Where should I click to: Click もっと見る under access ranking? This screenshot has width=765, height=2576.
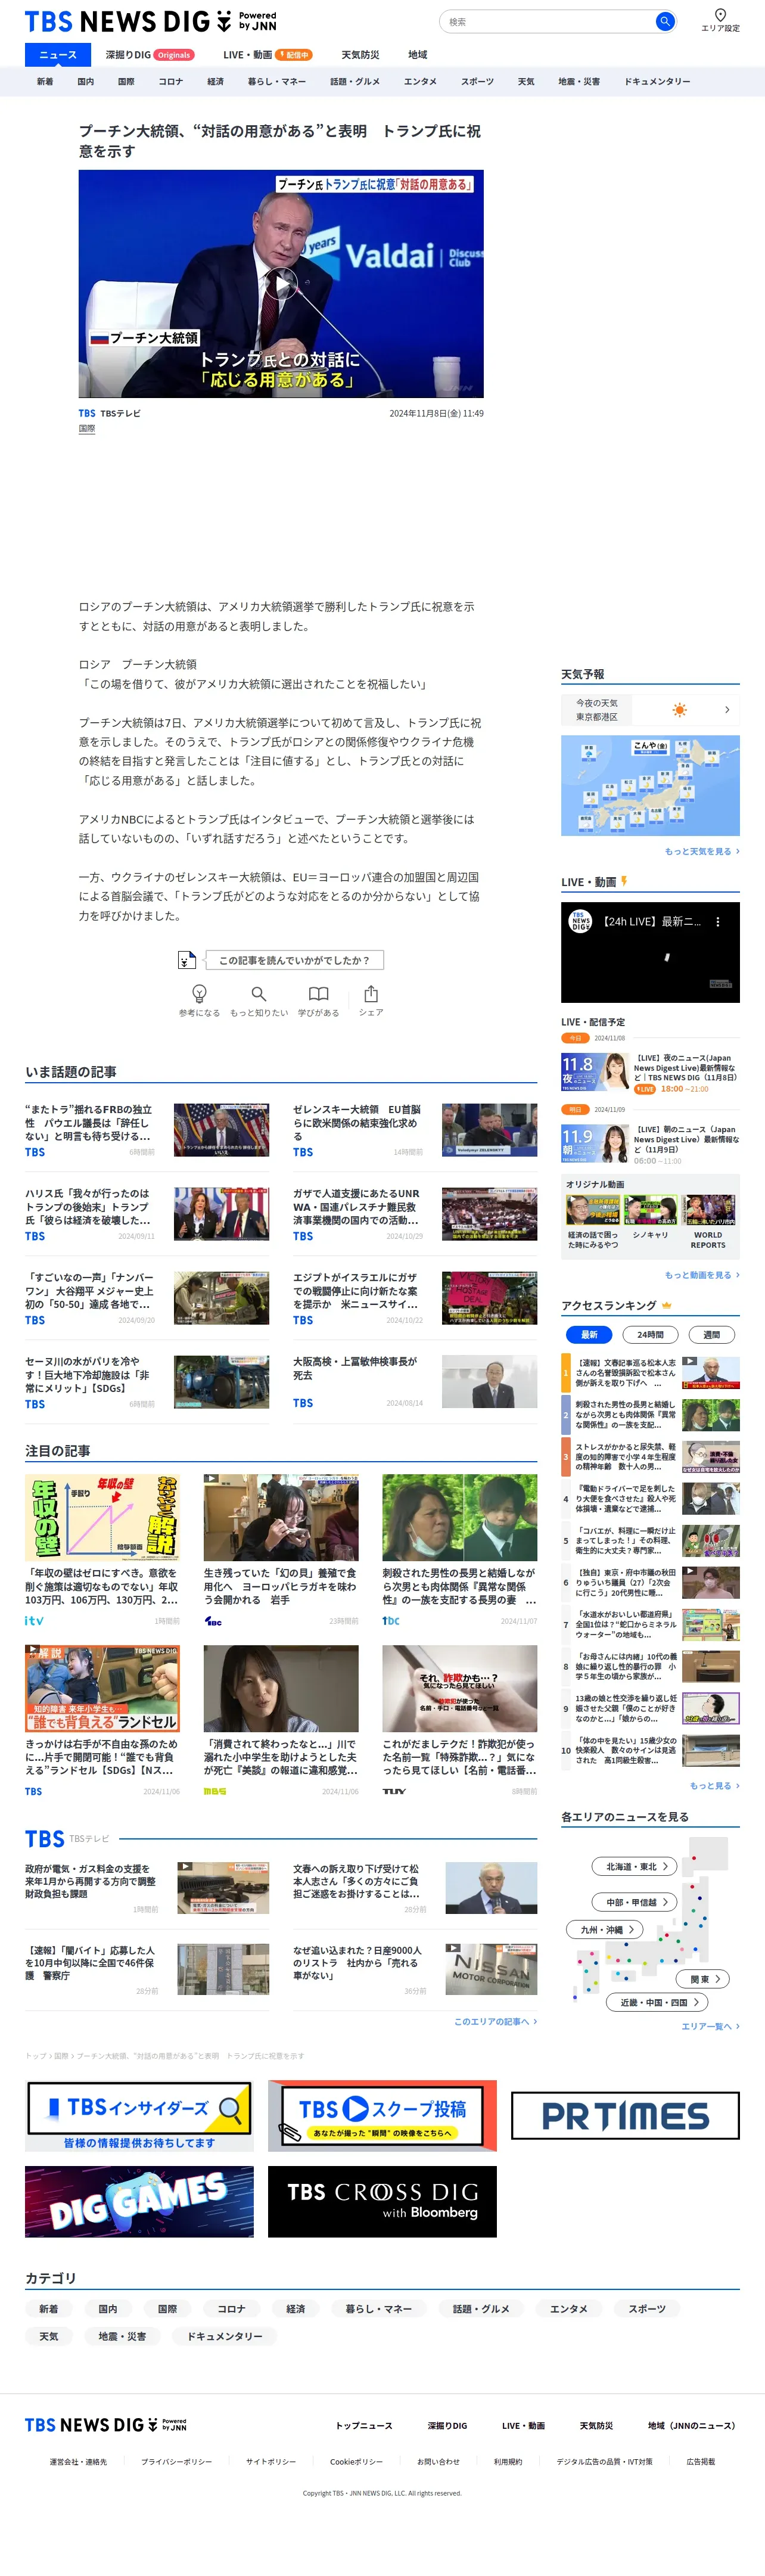pyautogui.click(x=714, y=1785)
